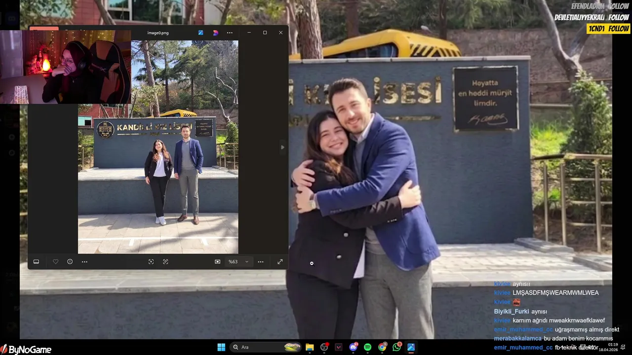Image resolution: width=632 pixels, height=355 pixels.
Task: Open WhatsApp from the taskbar
Action: point(396,347)
